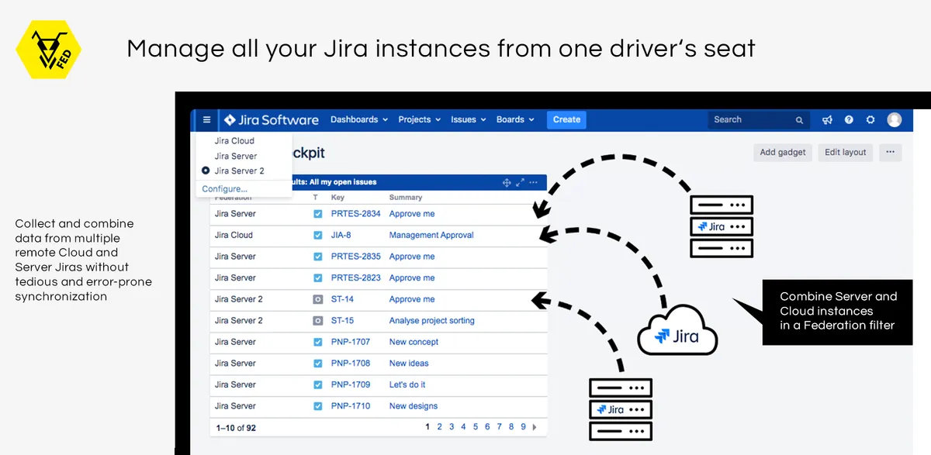Click the issue type icon for PRTES-2835
Image resolution: width=931 pixels, height=455 pixels.
click(x=318, y=257)
